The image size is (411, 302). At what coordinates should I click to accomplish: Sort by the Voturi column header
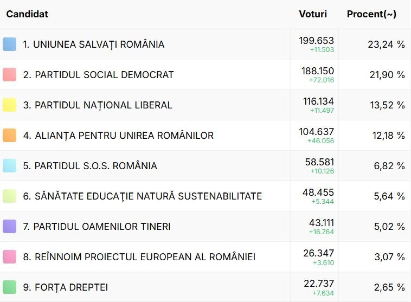click(313, 14)
